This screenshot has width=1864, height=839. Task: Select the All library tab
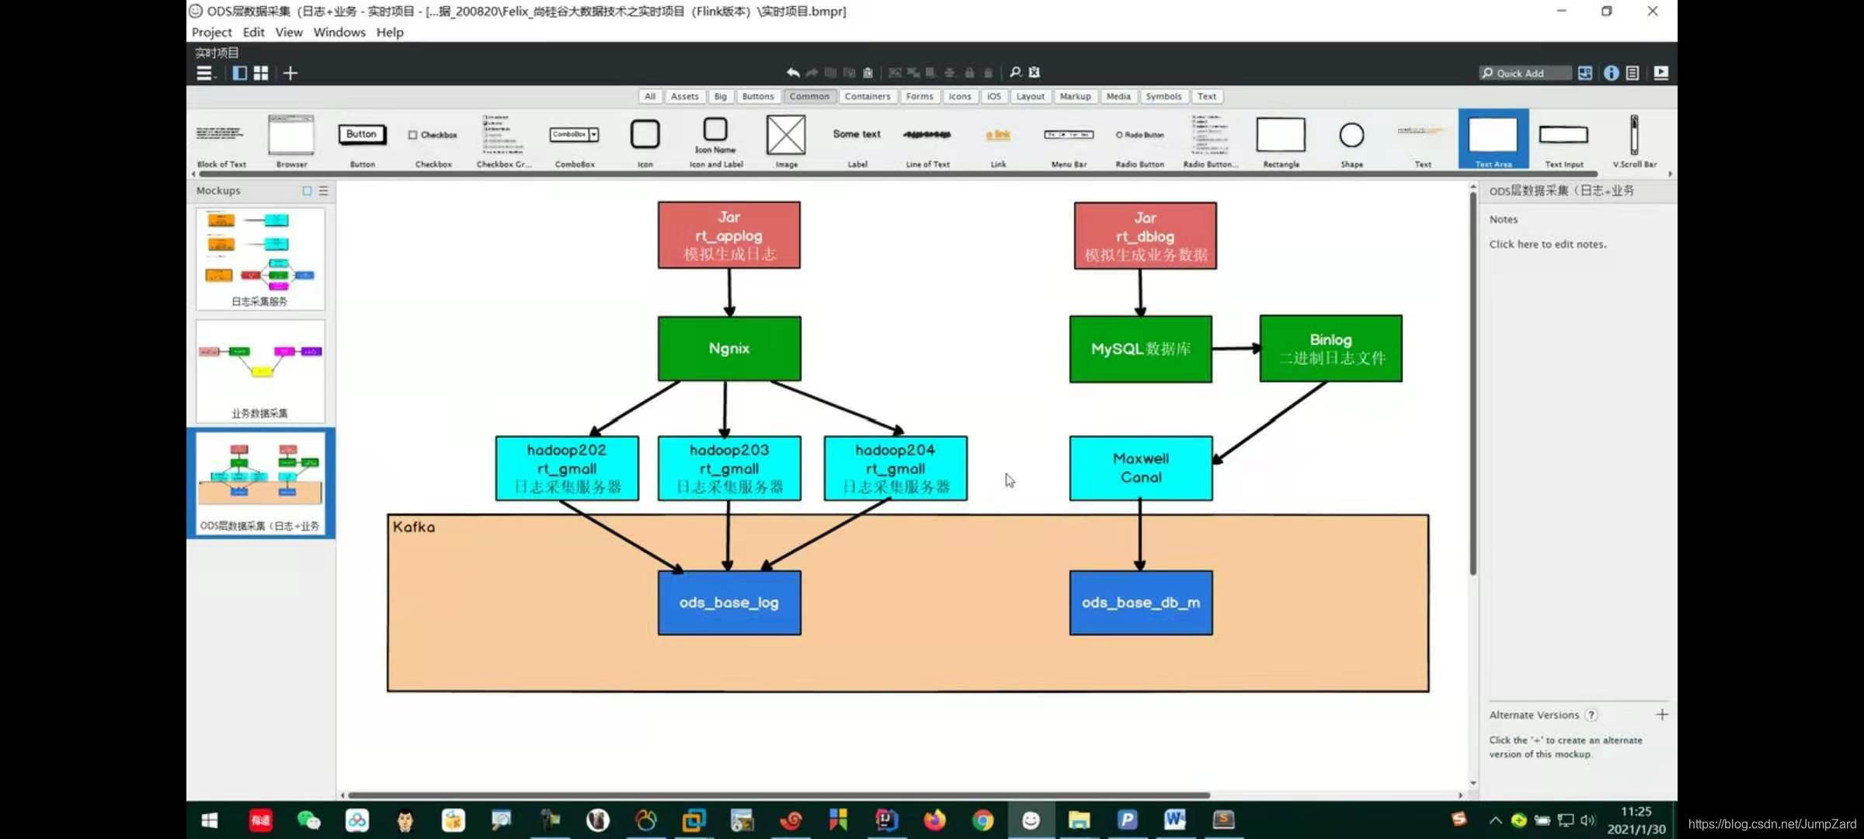coord(650,96)
